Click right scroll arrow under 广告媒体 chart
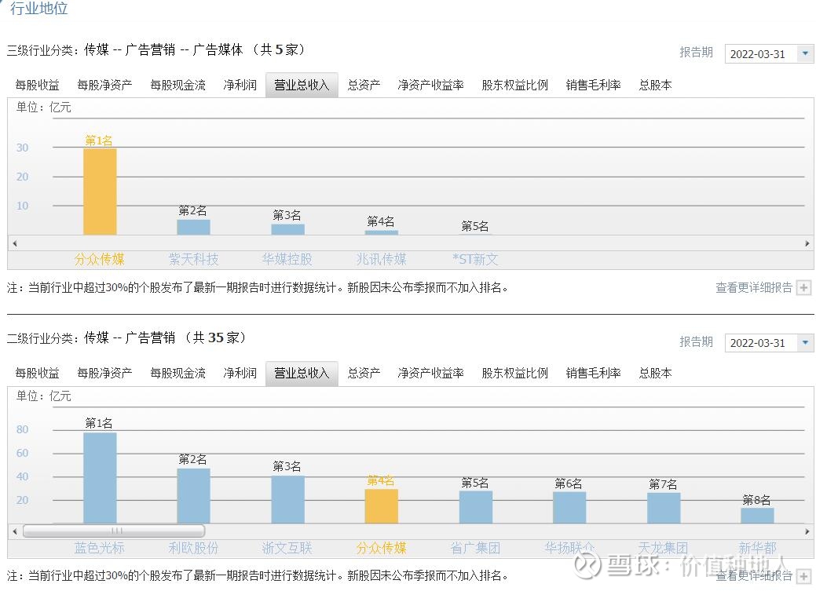Image resolution: width=816 pixels, height=591 pixels. click(807, 243)
